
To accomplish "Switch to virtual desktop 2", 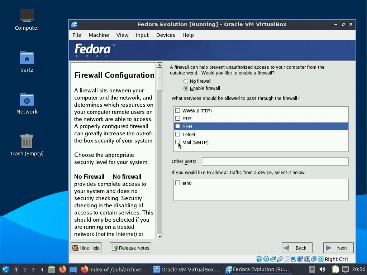I will (x=25, y=269).
